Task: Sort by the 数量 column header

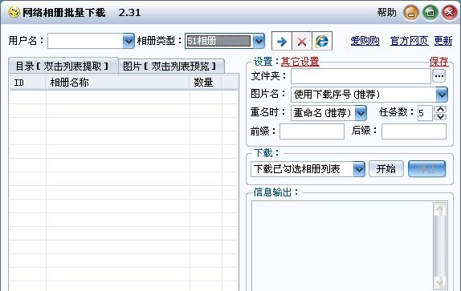Action: pos(206,83)
